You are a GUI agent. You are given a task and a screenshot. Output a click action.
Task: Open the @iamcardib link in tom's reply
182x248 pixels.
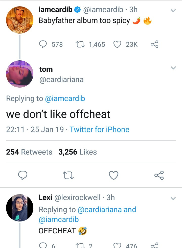tap(65, 98)
